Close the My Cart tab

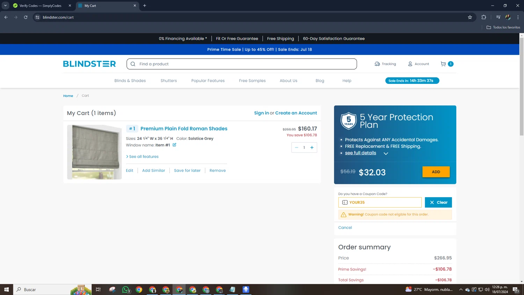[135, 6]
